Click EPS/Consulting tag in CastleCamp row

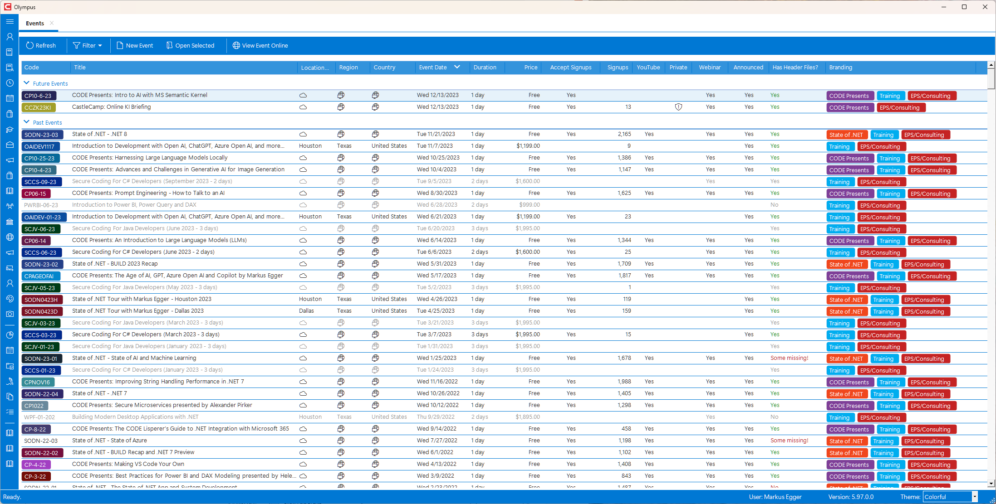tap(901, 107)
